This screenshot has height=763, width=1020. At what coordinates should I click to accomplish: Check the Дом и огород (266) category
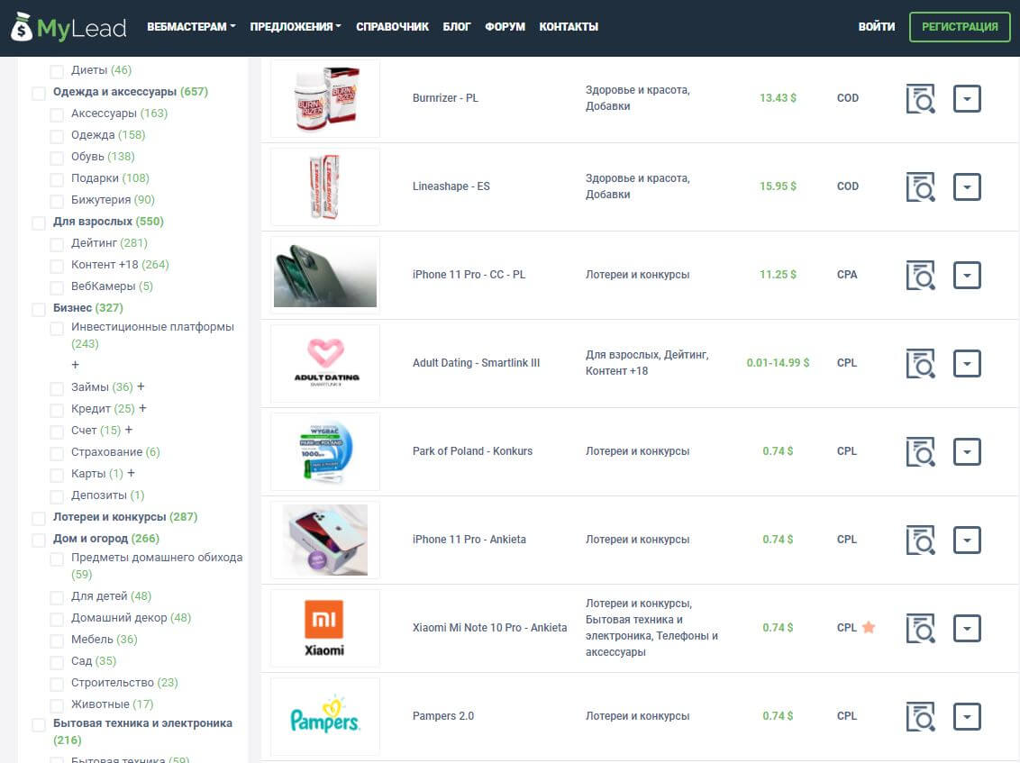tap(39, 540)
